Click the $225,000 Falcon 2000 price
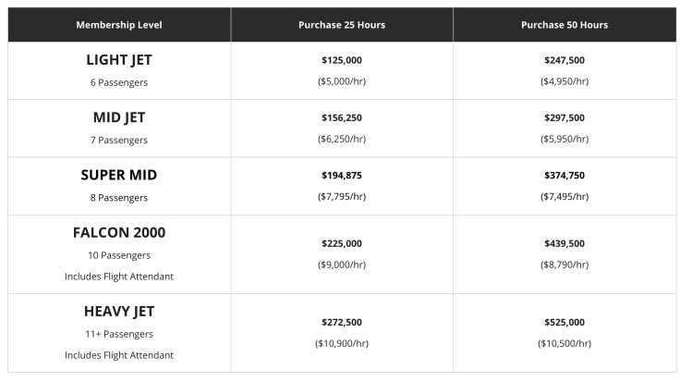 click(x=342, y=243)
